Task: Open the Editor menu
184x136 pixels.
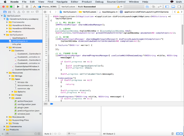Action: [x=75, y=2]
